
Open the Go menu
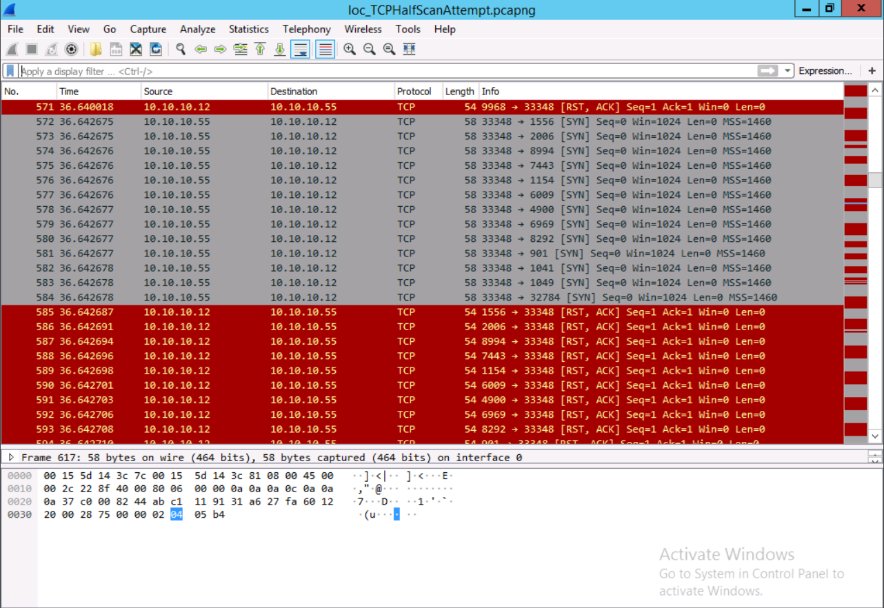[110, 29]
